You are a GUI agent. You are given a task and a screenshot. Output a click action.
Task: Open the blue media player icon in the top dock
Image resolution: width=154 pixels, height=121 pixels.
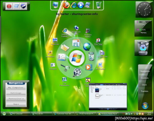pyautogui.click(x=81, y=5)
